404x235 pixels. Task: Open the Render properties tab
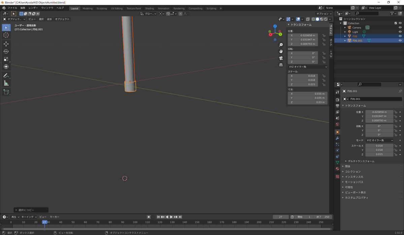coord(337,100)
